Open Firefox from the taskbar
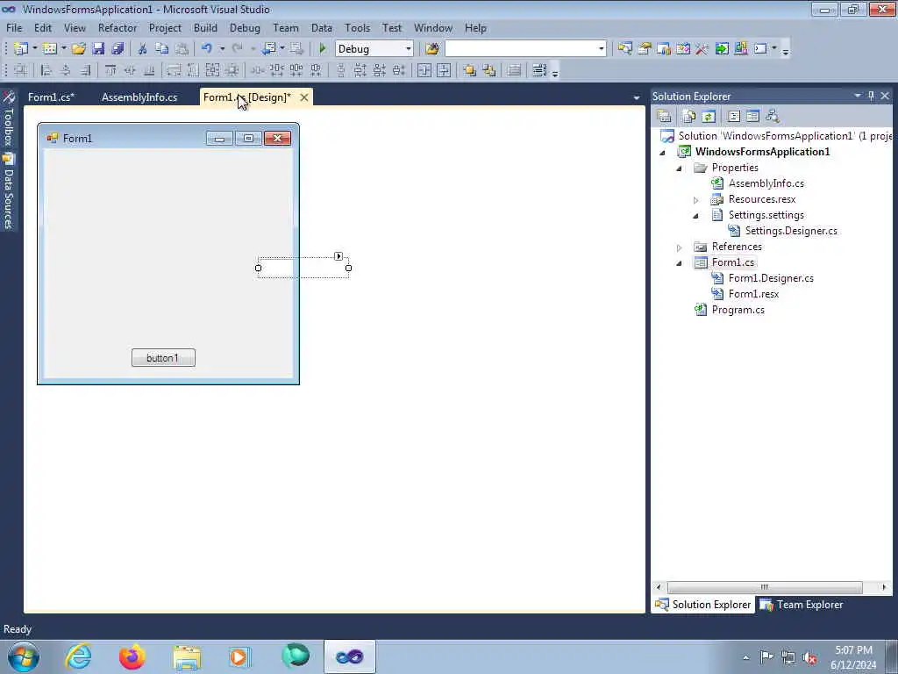The width and height of the screenshot is (898, 674). (132, 656)
